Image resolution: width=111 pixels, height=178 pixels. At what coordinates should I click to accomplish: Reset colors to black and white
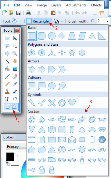[8, 163]
